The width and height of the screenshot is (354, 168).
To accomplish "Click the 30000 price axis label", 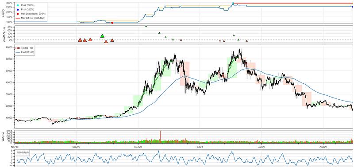I will tap(9, 94).
